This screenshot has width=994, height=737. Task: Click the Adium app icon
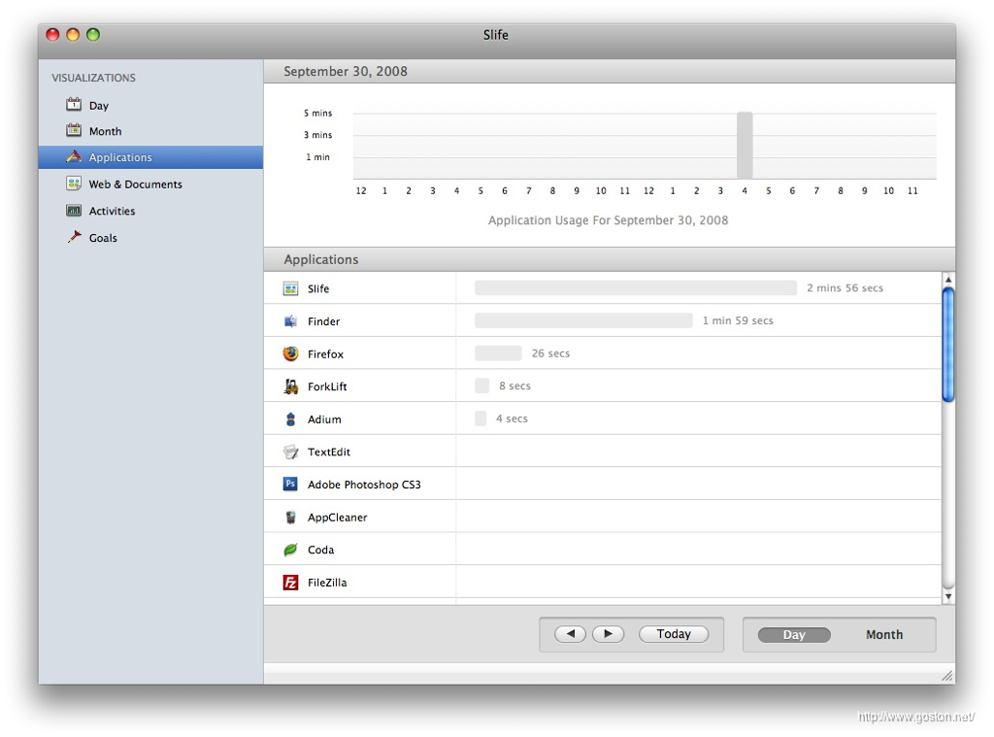click(290, 419)
